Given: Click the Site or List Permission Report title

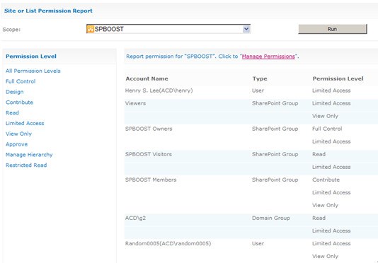Looking at the screenshot, I should coord(48,11).
